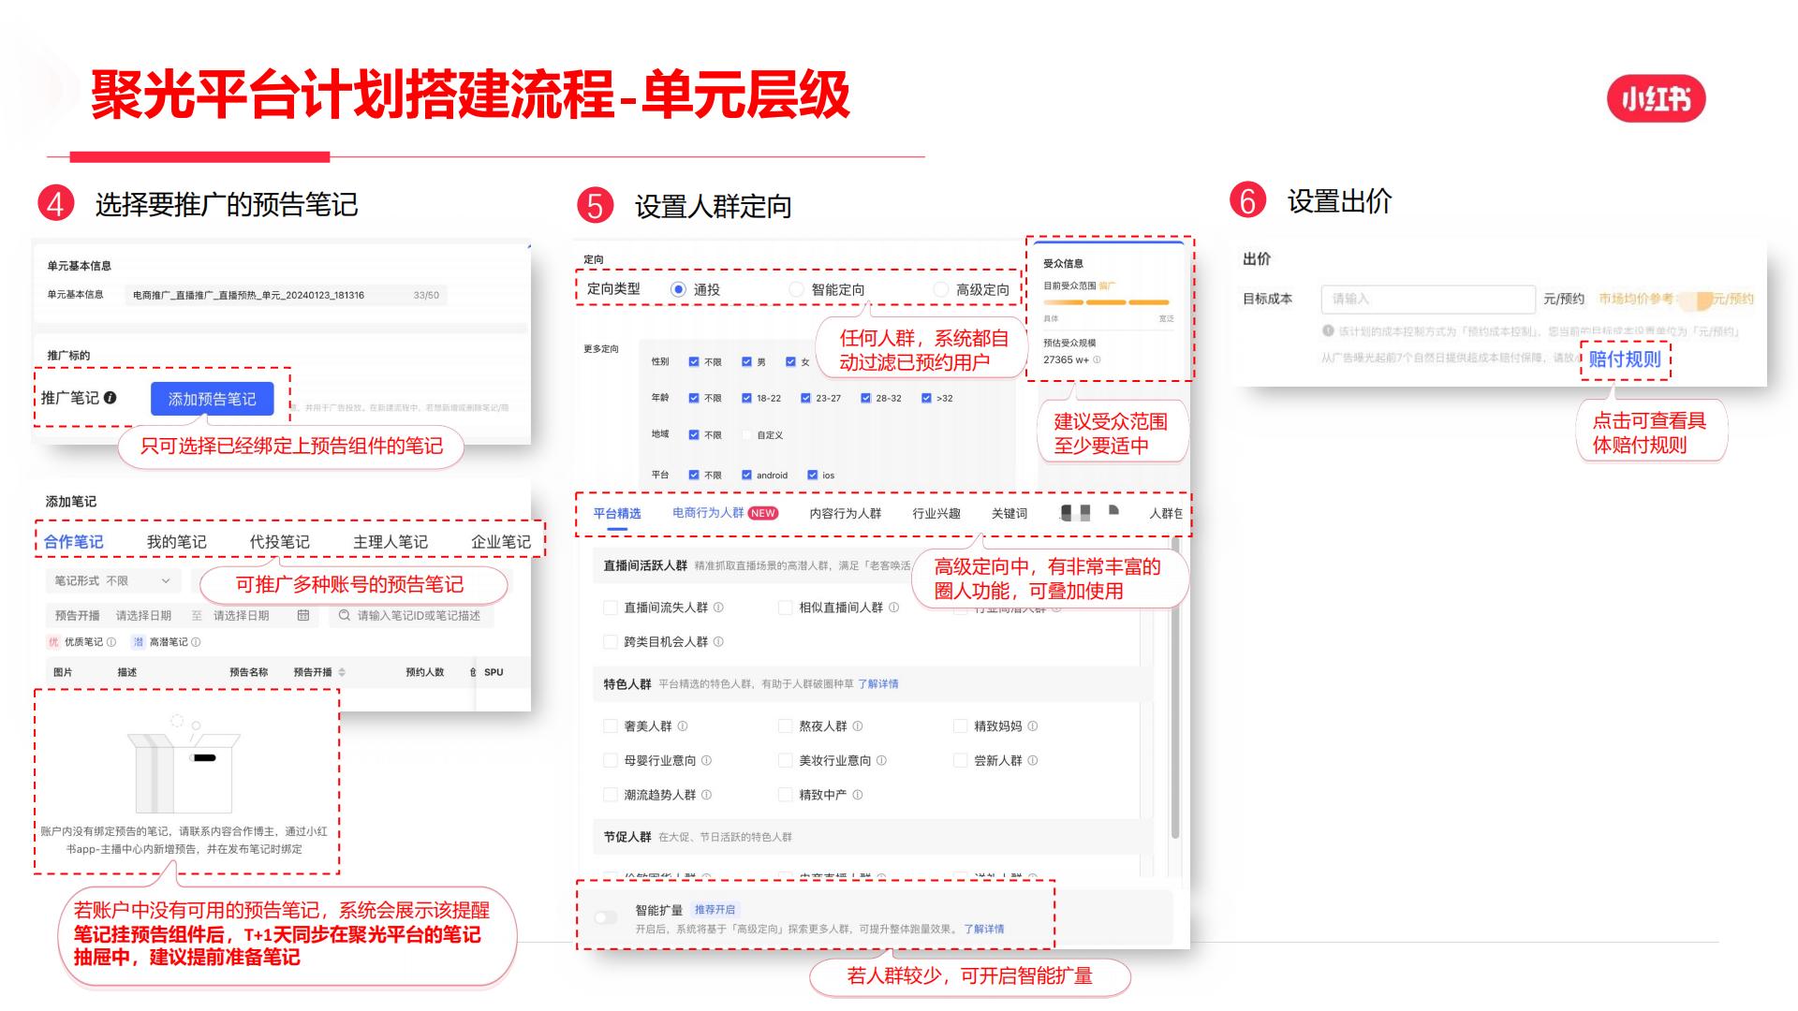1798x1011 pixels.
Task: Check the 直播间流失人群 checkbox
Action: coord(611,608)
